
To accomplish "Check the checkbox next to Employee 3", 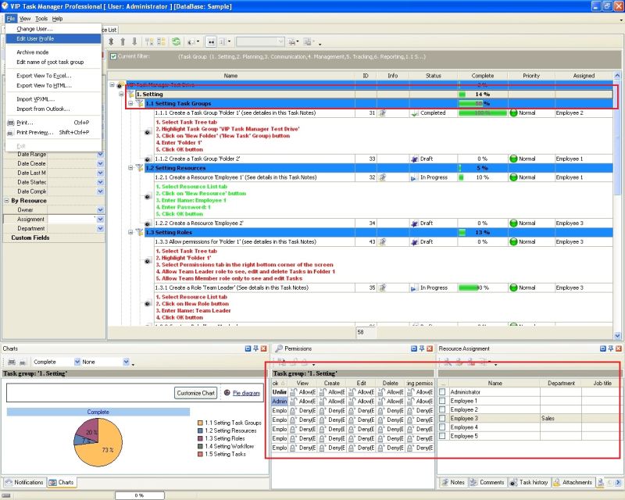I will [443, 418].
